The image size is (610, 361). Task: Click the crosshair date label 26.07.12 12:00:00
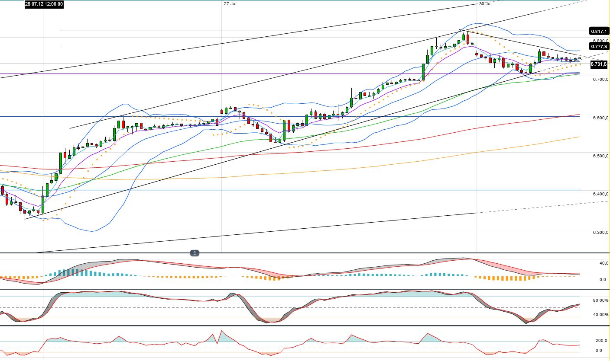(44, 4)
